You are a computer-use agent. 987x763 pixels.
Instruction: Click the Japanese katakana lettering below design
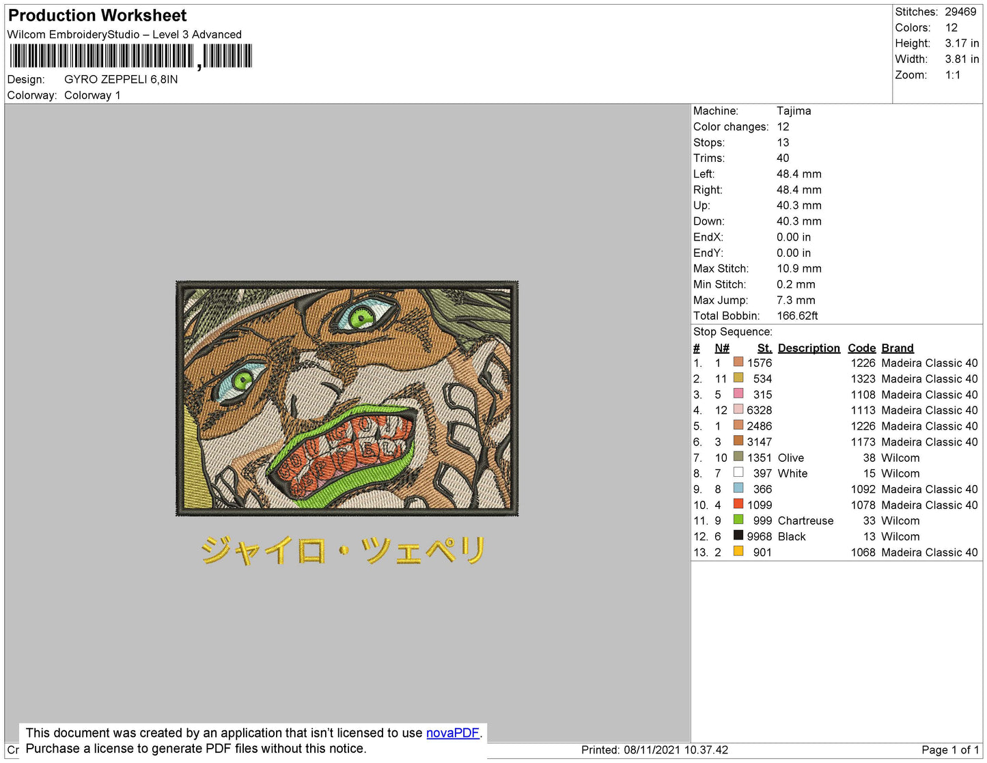point(344,550)
